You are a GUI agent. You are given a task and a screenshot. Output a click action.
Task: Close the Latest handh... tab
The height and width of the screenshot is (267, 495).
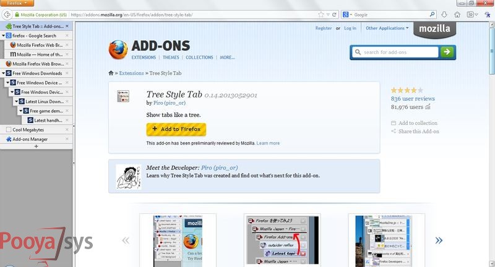(67, 120)
